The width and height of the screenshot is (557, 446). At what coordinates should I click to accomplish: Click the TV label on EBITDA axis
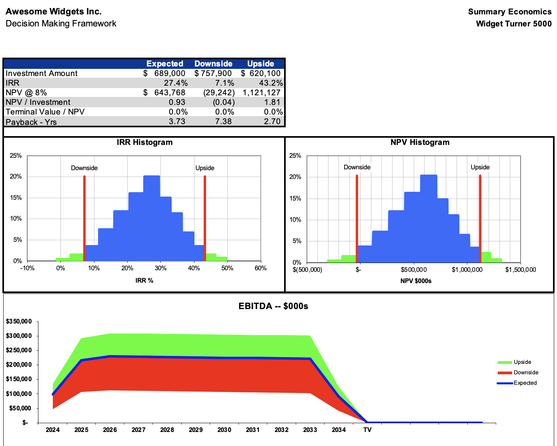[367, 430]
